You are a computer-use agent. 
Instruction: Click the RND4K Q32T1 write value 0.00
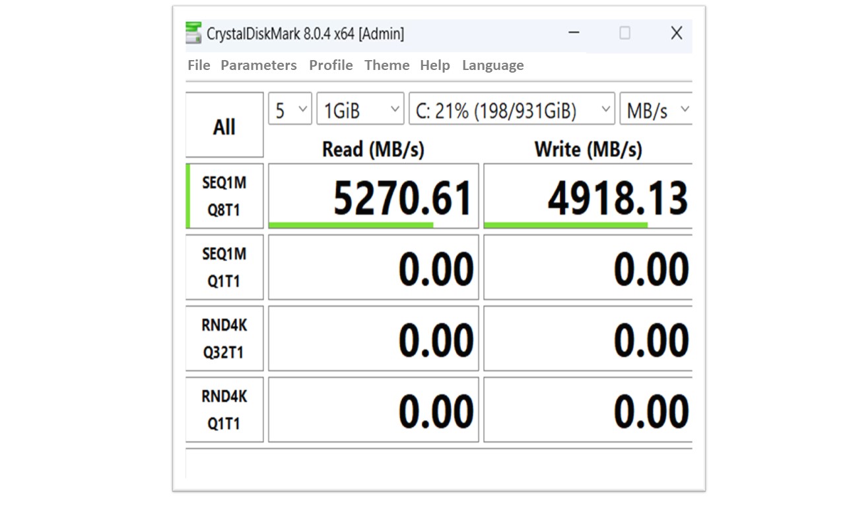coord(588,339)
